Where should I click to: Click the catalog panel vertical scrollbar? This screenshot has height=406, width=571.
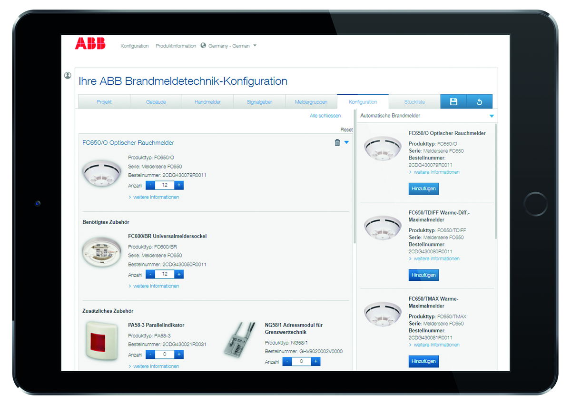pyautogui.click(x=496, y=181)
